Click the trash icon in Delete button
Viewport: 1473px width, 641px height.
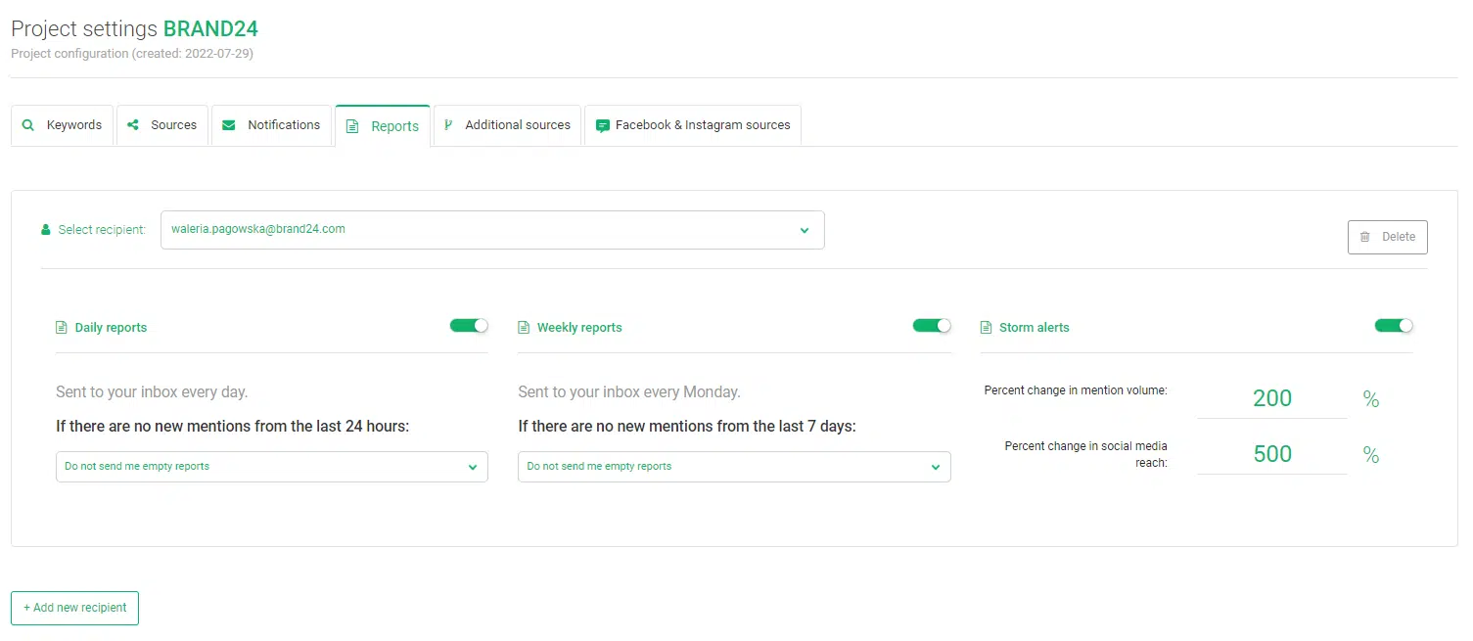point(1365,237)
